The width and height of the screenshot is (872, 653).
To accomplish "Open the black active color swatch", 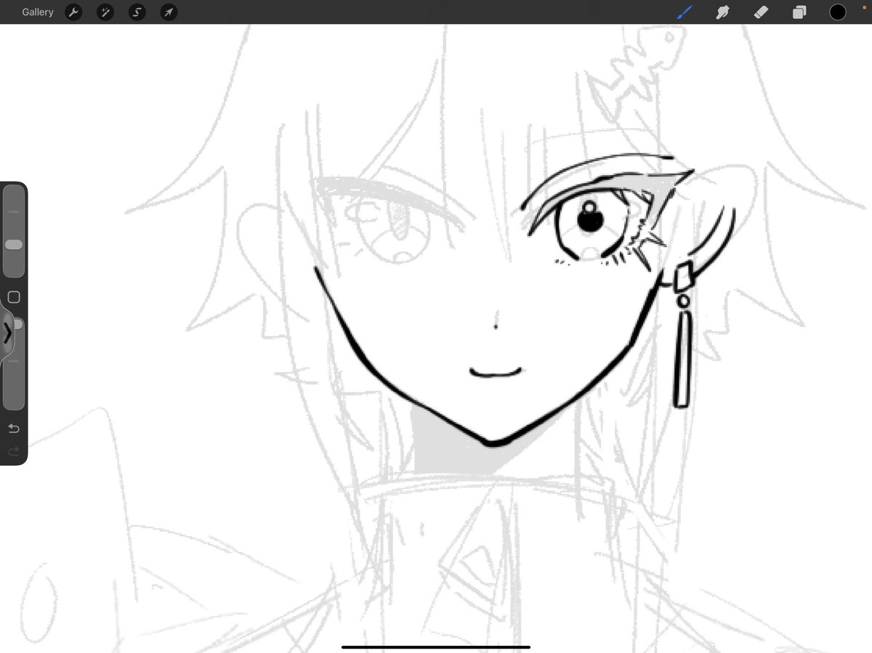I will 838,12.
